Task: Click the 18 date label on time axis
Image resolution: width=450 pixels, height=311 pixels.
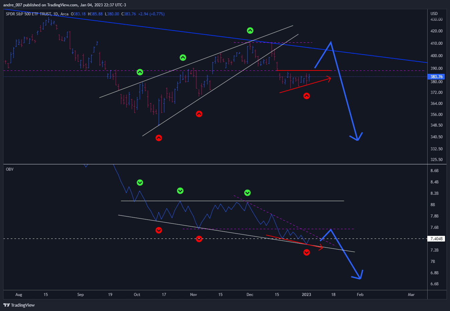Action: 333,295
